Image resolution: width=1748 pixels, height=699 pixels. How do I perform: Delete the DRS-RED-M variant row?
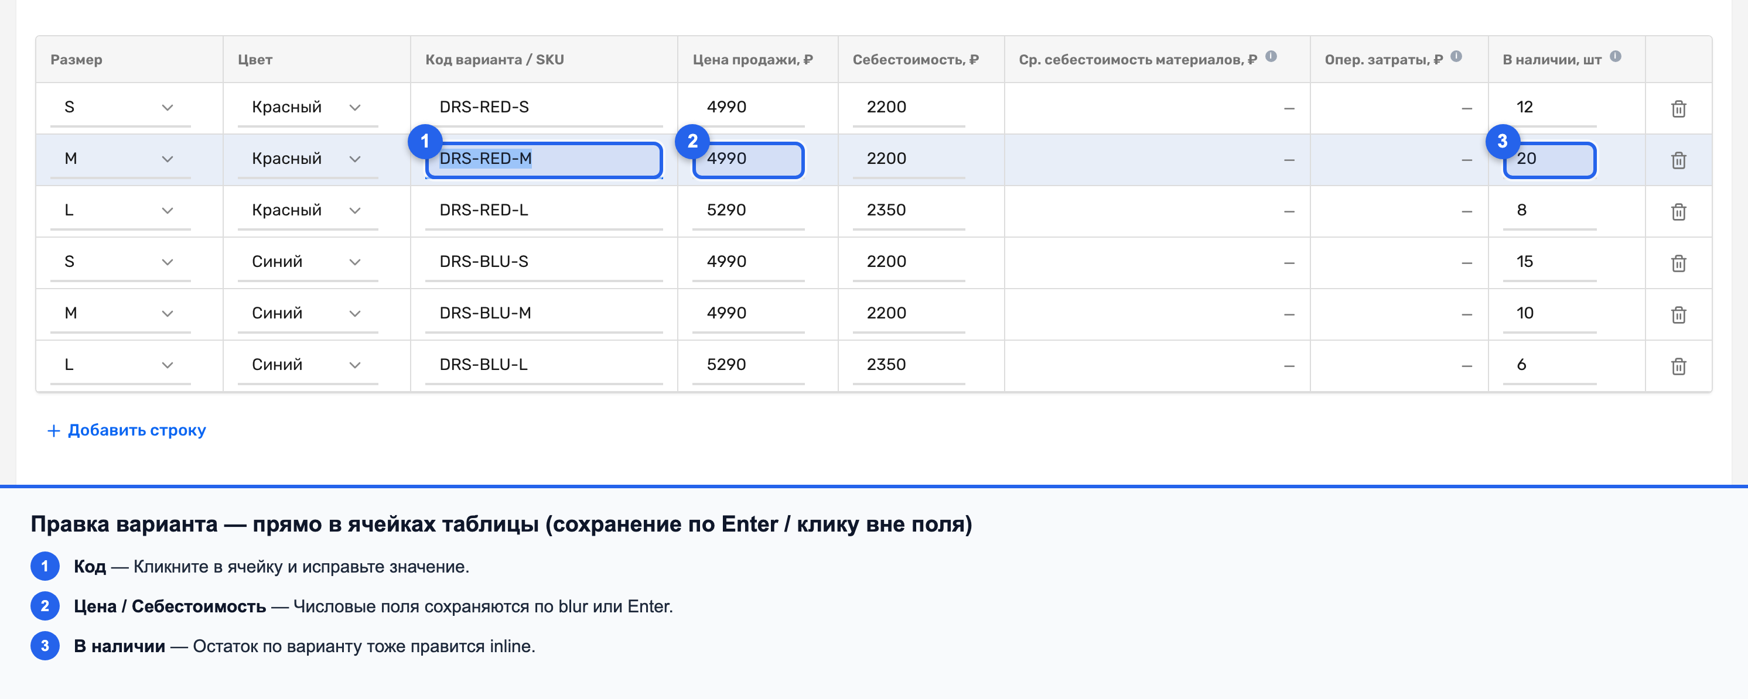point(1678,160)
